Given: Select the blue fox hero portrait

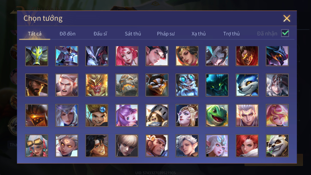Looking at the screenshot, I should pos(247,85).
